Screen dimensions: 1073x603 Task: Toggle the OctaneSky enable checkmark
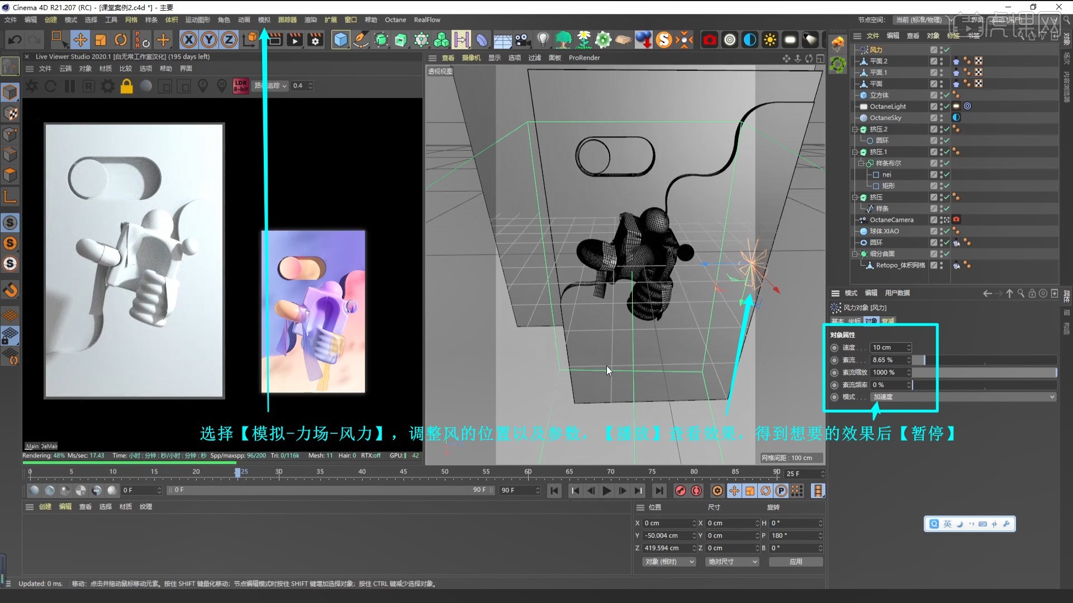pyautogui.click(x=946, y=118)
